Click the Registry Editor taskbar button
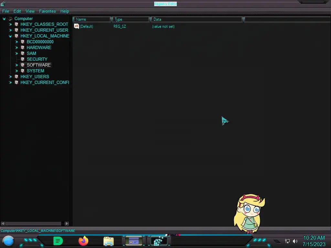This screenshot has height=248, width=331. click(x=159, y=241)
